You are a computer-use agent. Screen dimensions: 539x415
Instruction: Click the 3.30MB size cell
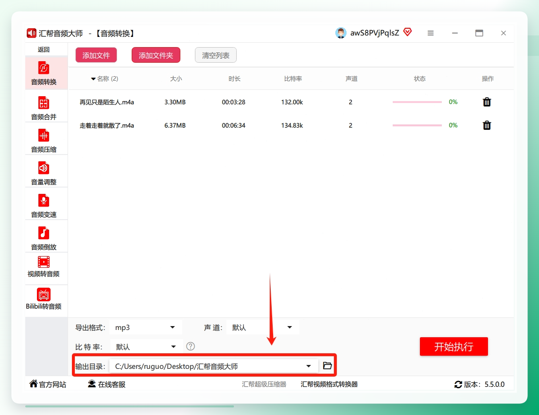tap(175, 102)
